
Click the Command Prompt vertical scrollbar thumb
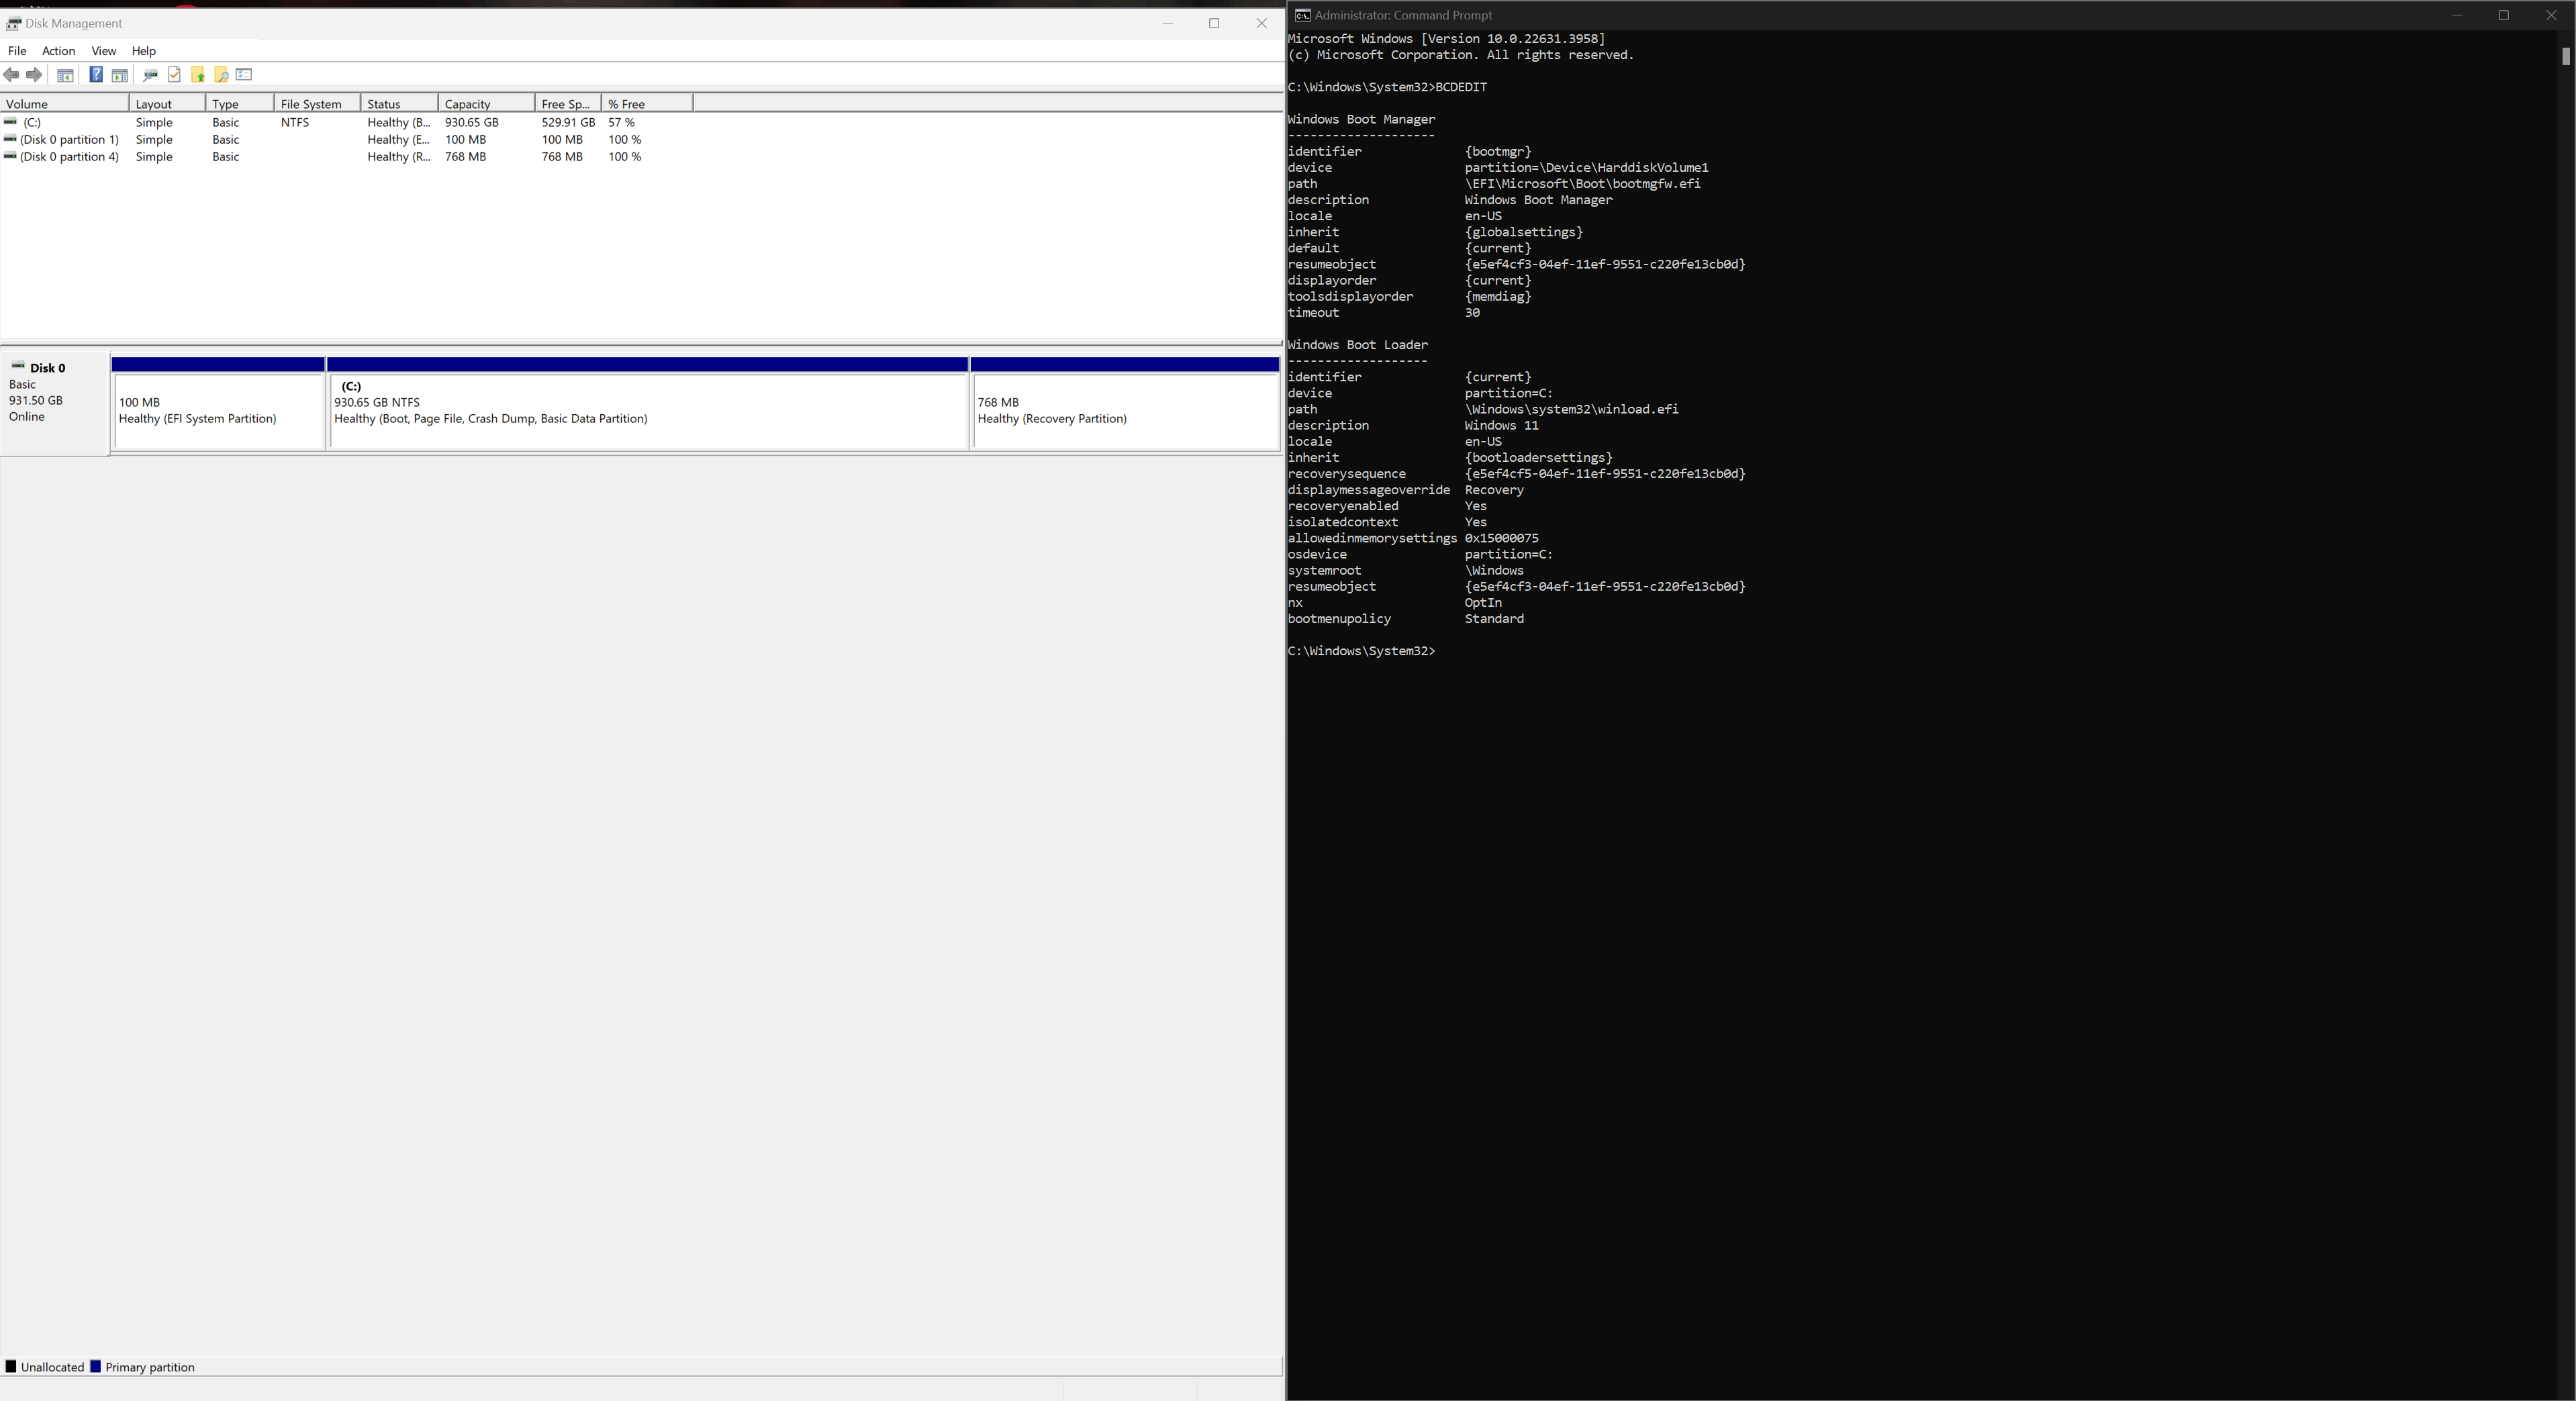point(2565,57)
